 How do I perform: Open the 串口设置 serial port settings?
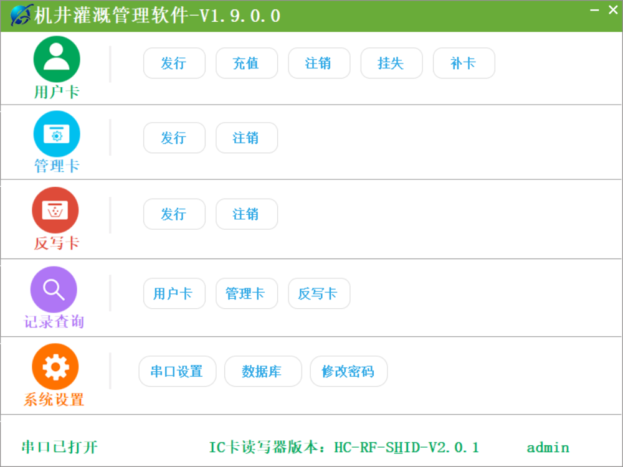[178, 371]
